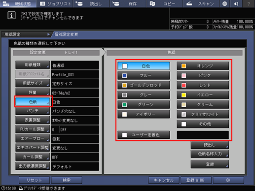Click the clock icon in status bar
Screen dimensions: 255x191
(3, 188)
